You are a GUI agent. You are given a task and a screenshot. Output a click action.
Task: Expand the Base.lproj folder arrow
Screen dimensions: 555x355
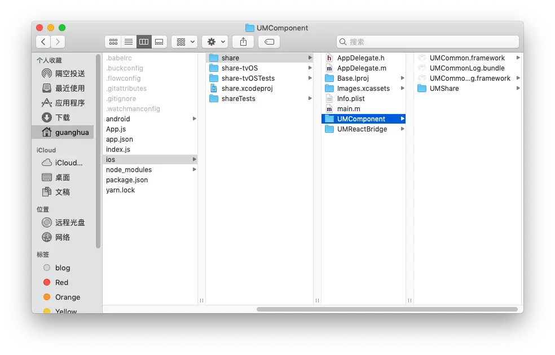pos(403,78)
